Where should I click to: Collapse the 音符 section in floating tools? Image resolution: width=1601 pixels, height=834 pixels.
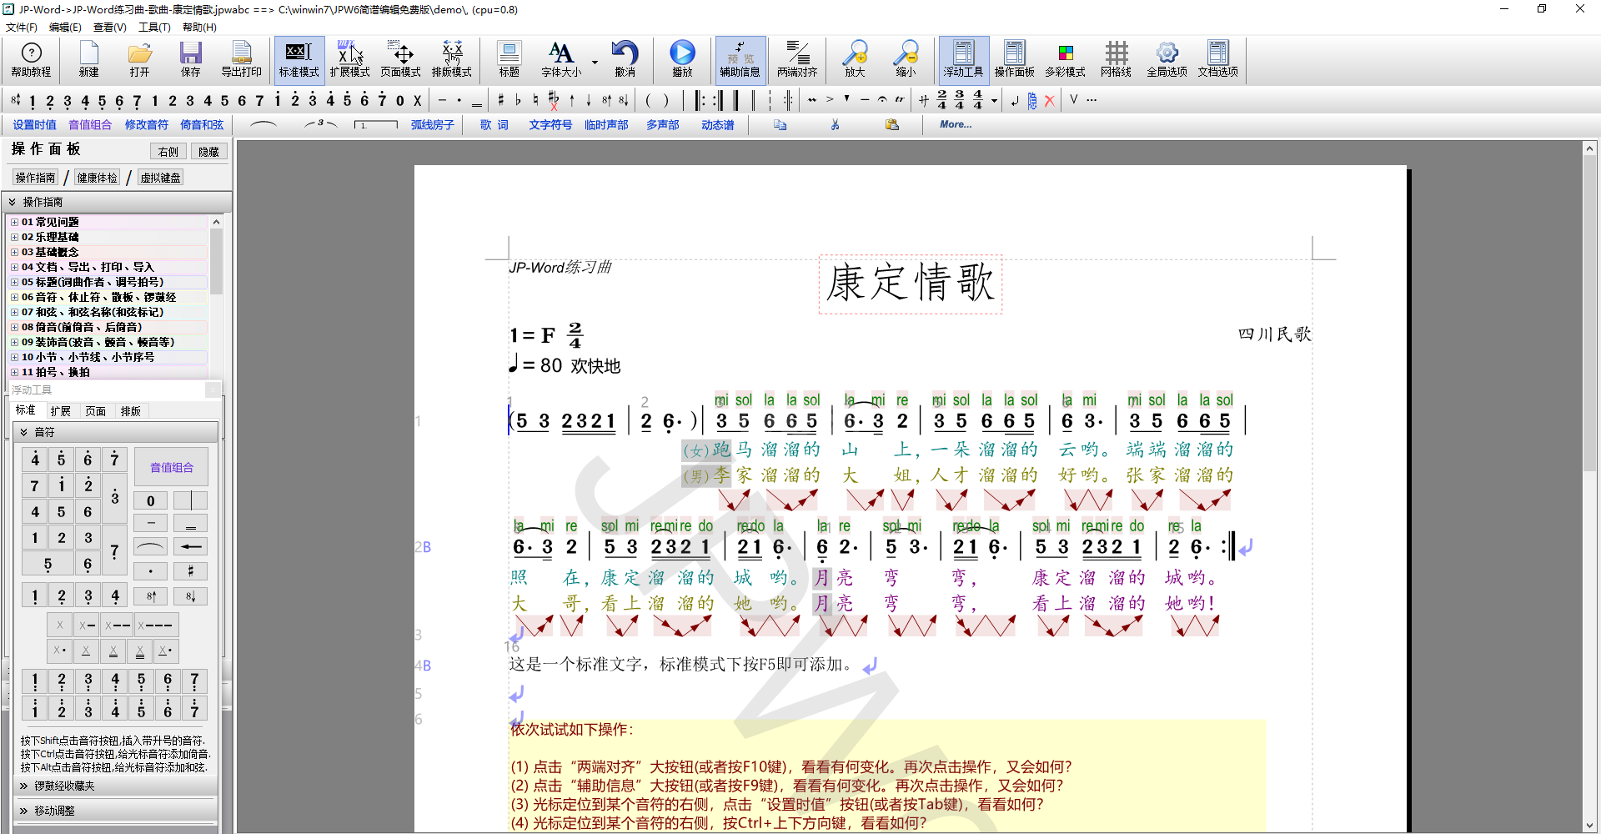(116, 432)
